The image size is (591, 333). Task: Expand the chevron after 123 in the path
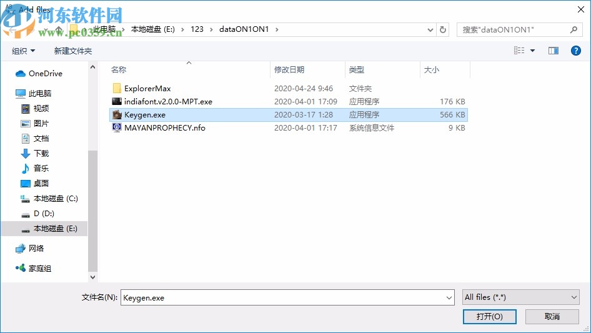(x=211, y=29)
